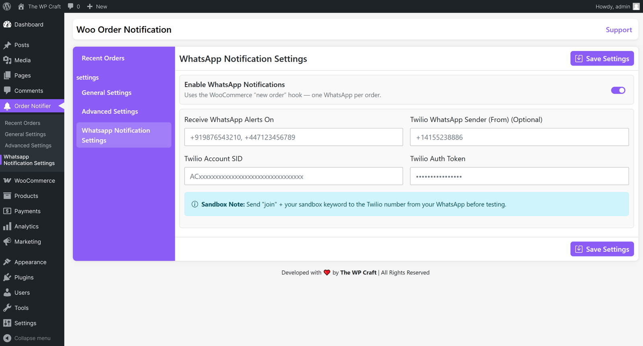
Task: Click the Media library icon
Action: pos(7,60)
